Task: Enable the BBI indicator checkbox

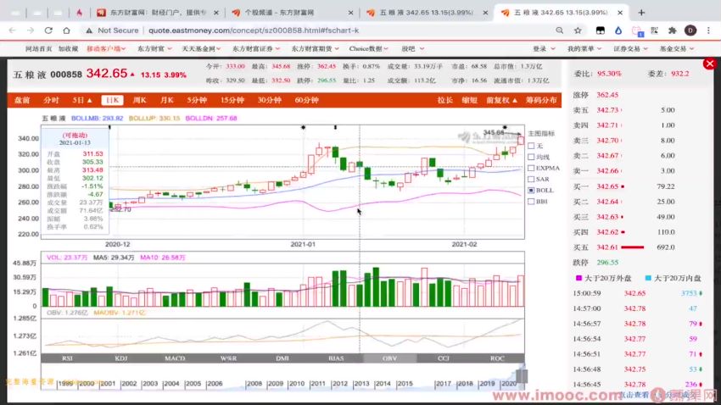Action: (532, 202)
